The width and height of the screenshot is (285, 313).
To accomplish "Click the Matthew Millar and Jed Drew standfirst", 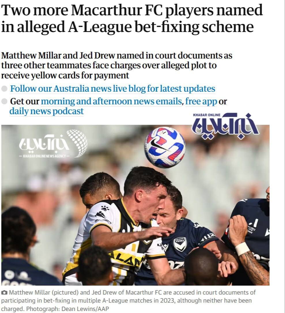I will tap(116, 65).
